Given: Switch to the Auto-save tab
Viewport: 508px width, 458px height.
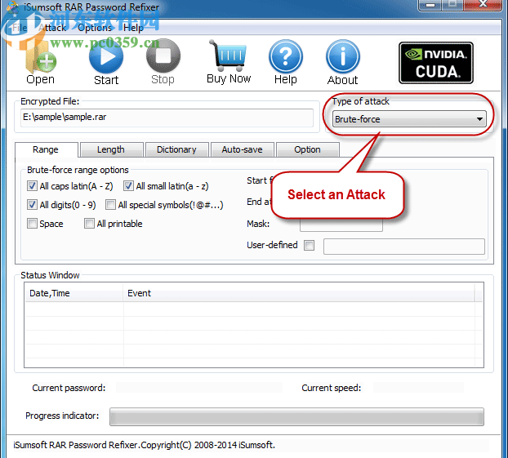Looking at the screenshot, I should click(x=243, y=149).
